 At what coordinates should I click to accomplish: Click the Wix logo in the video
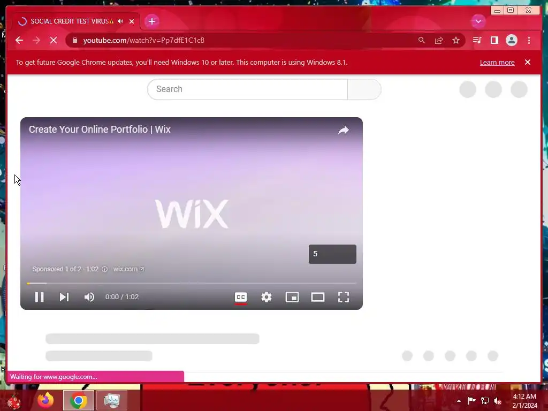(192, 214)
